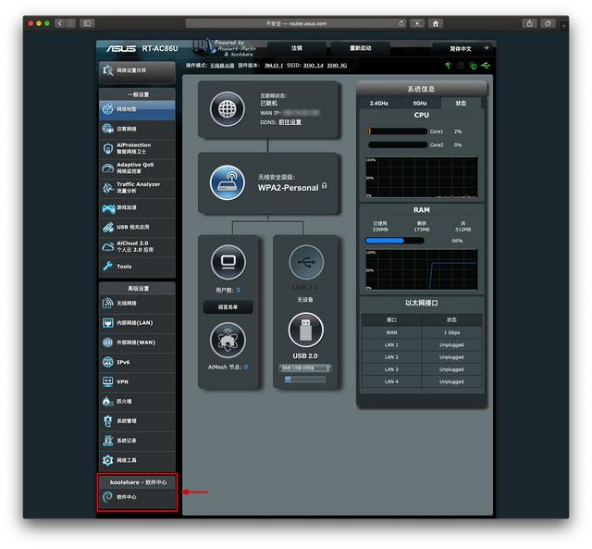Open Adaptive QoS gauge icon

(x=107, y=168)
